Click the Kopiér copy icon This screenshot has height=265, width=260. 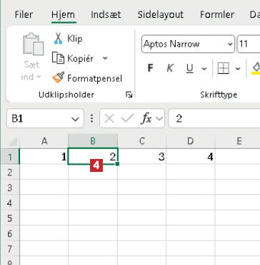(x=58, y=58)
